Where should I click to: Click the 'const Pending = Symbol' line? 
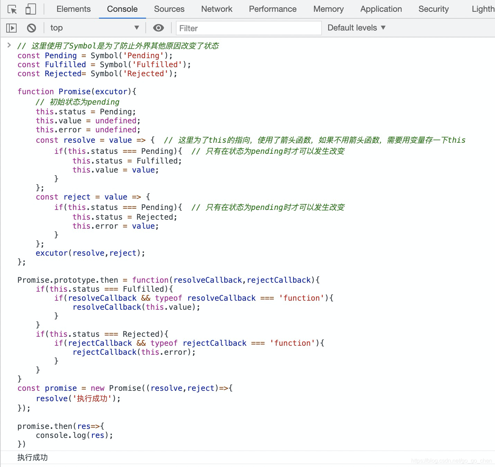(x=95, y=55)
